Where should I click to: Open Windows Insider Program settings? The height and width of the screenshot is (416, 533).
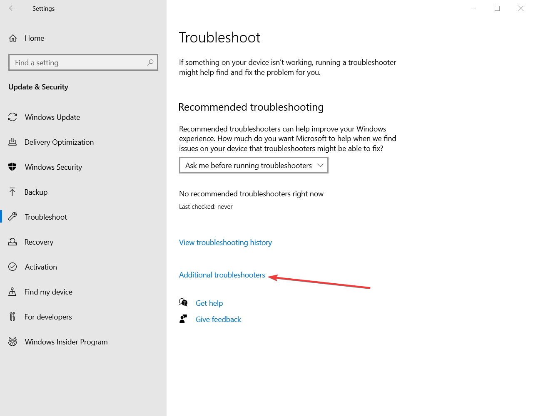pos(83,342)
